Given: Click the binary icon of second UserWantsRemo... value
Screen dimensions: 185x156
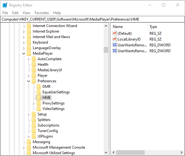Looking at the screenshot, I should tap(115, 51).
